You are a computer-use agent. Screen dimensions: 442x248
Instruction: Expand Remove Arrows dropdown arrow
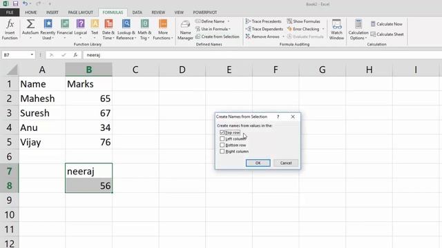click(283, 37)
